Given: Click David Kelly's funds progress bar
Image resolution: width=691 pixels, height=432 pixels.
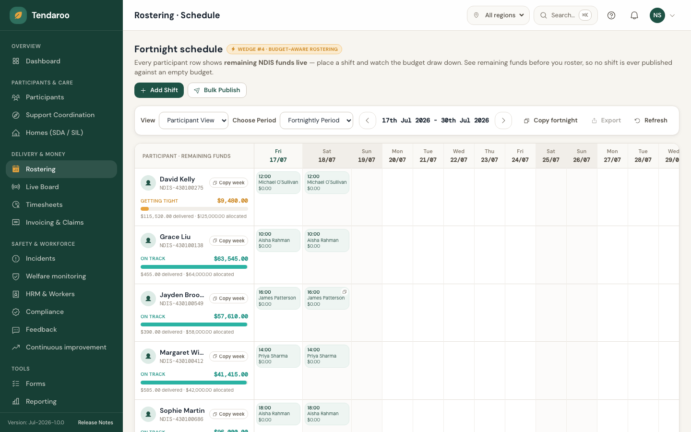Looking at the screenshot, I should 194,209.
